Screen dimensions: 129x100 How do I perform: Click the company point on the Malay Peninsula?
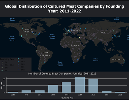(106, 49)
